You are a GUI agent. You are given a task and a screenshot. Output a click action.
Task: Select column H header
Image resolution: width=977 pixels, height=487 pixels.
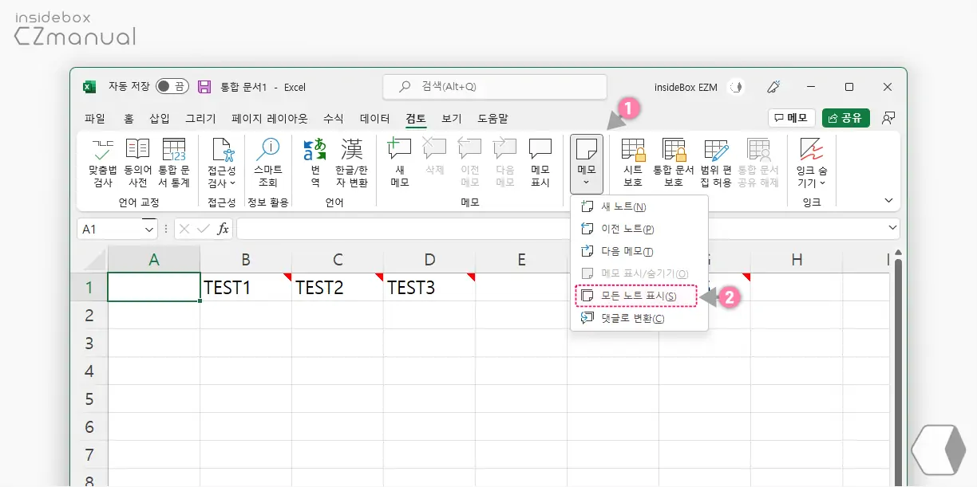tap(797, 259)
